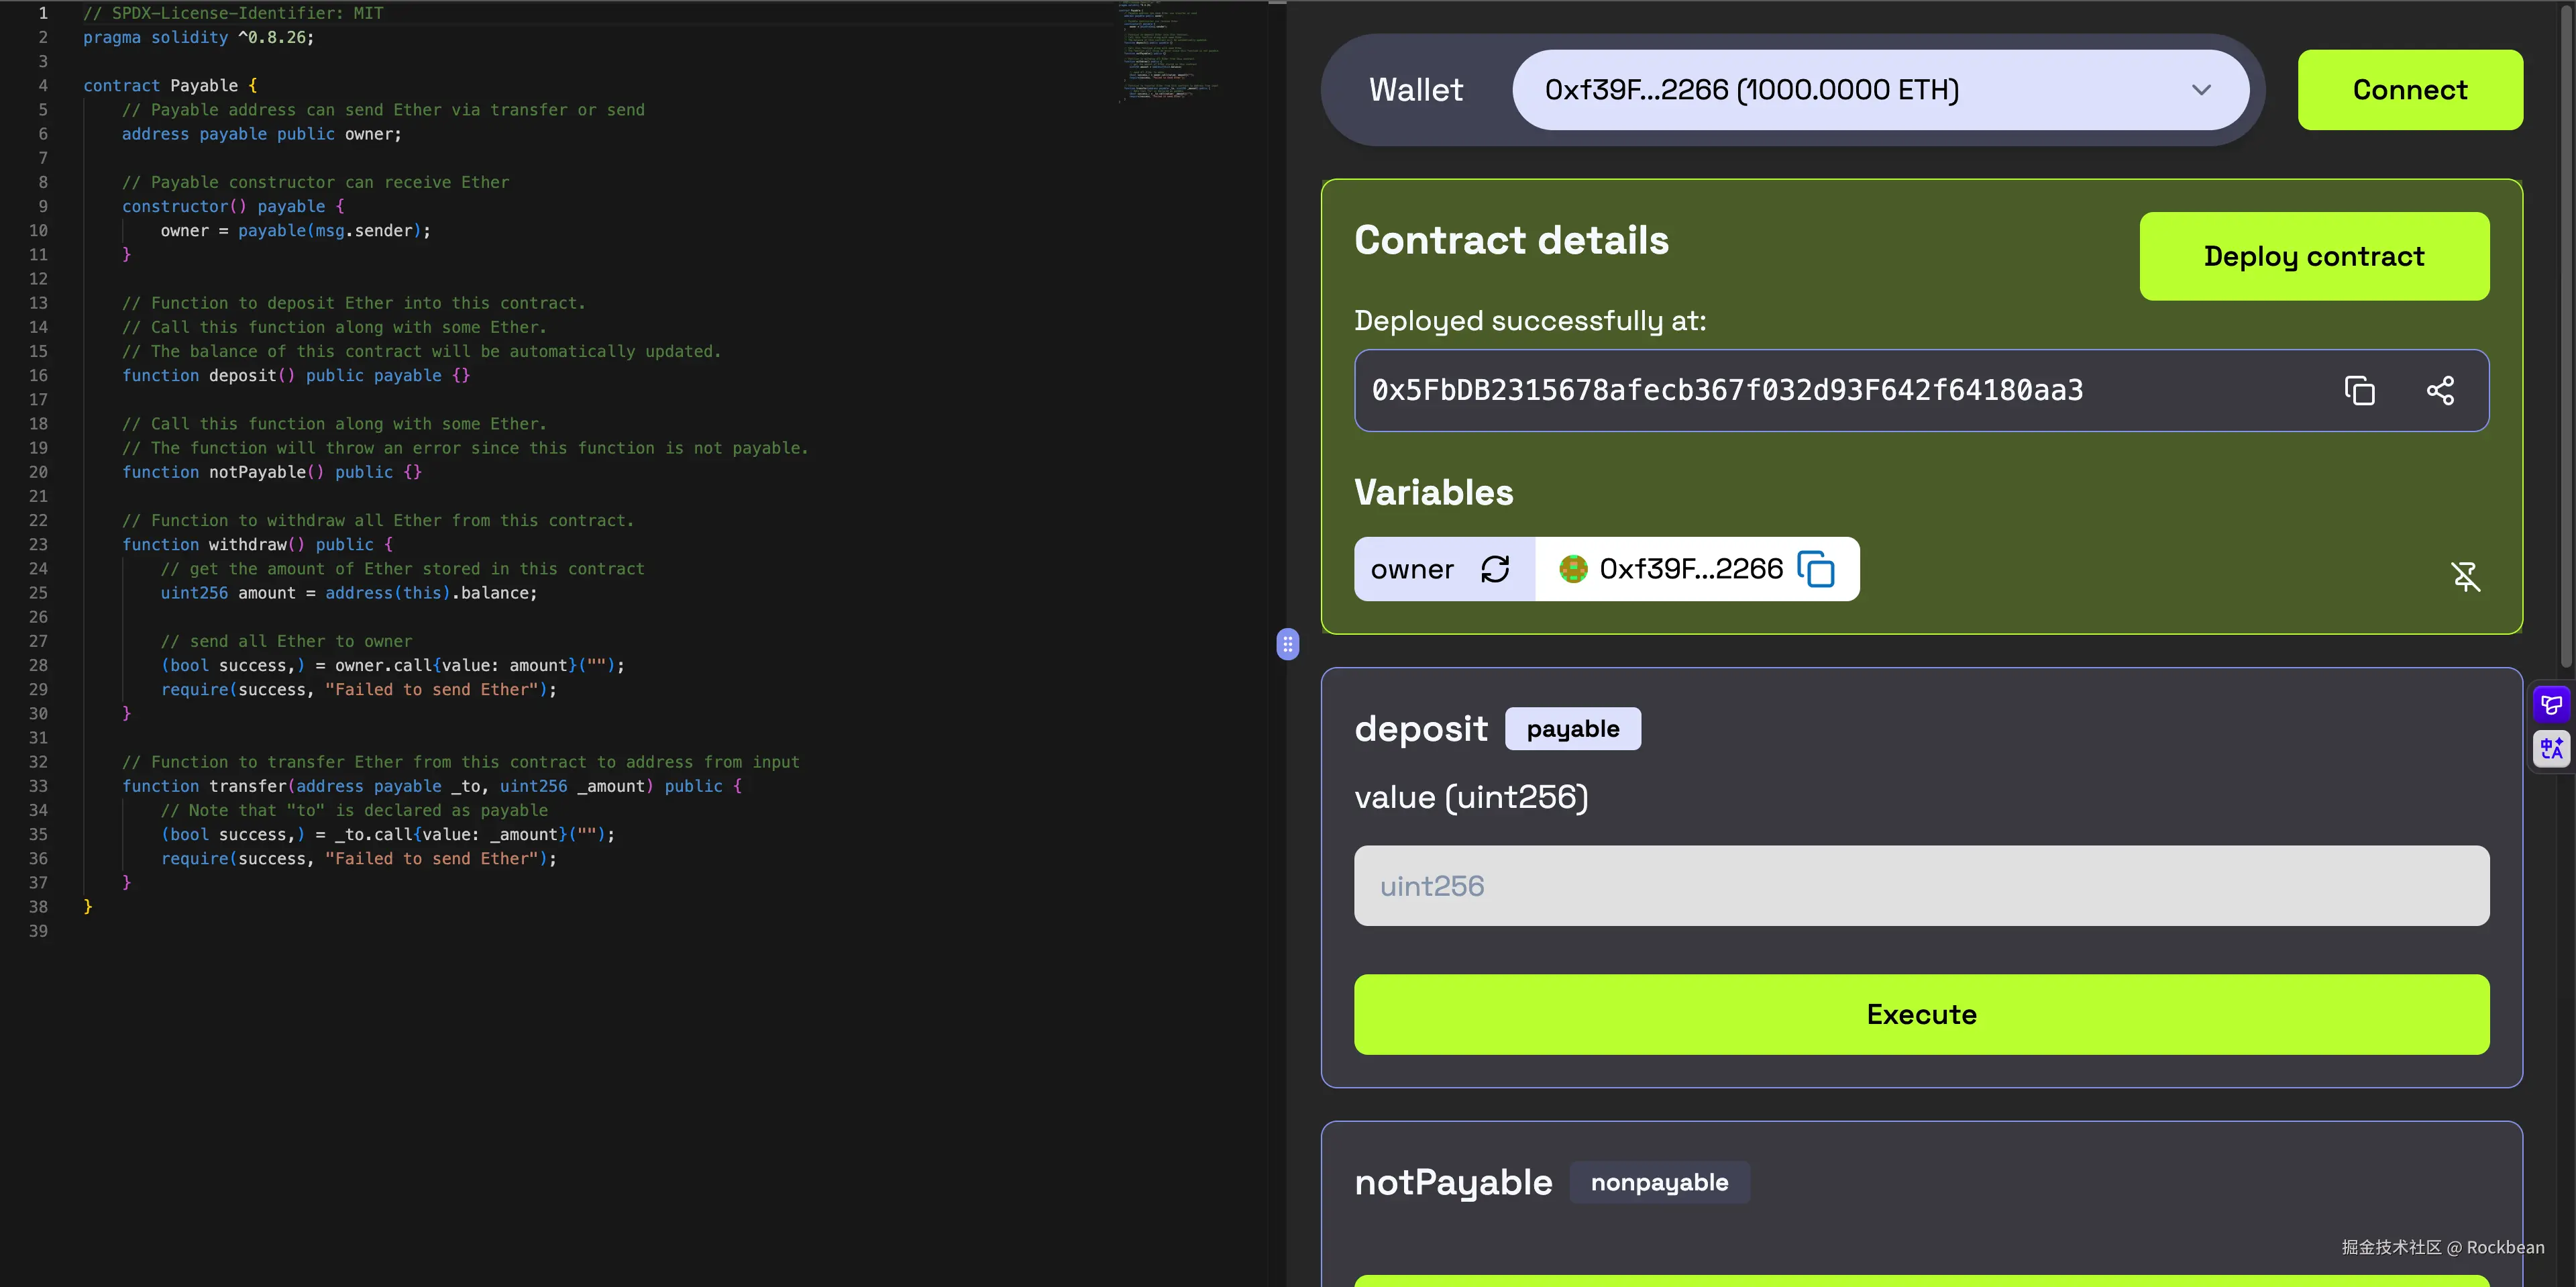Viewport: 2576px width, 1287px height.
Task: Refresh the owner variable value
Action: click(x=1495, y=569)
